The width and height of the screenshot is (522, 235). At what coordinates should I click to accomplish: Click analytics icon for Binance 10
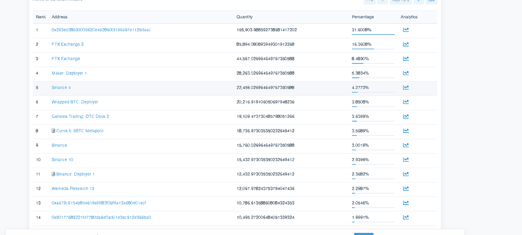coord(406,159)
